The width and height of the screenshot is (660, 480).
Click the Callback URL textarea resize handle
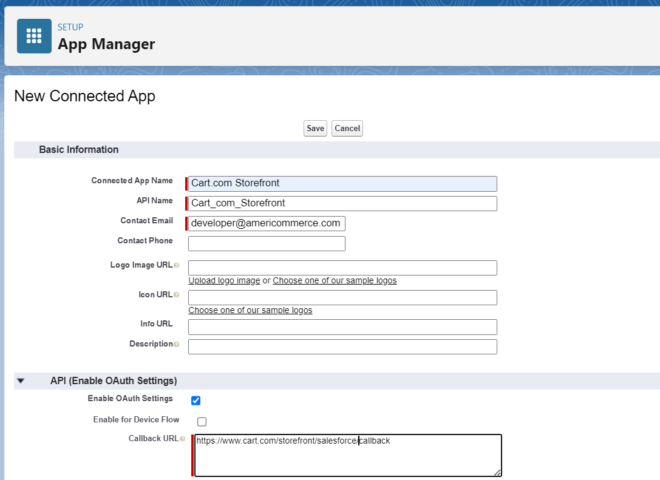point(497,473)
